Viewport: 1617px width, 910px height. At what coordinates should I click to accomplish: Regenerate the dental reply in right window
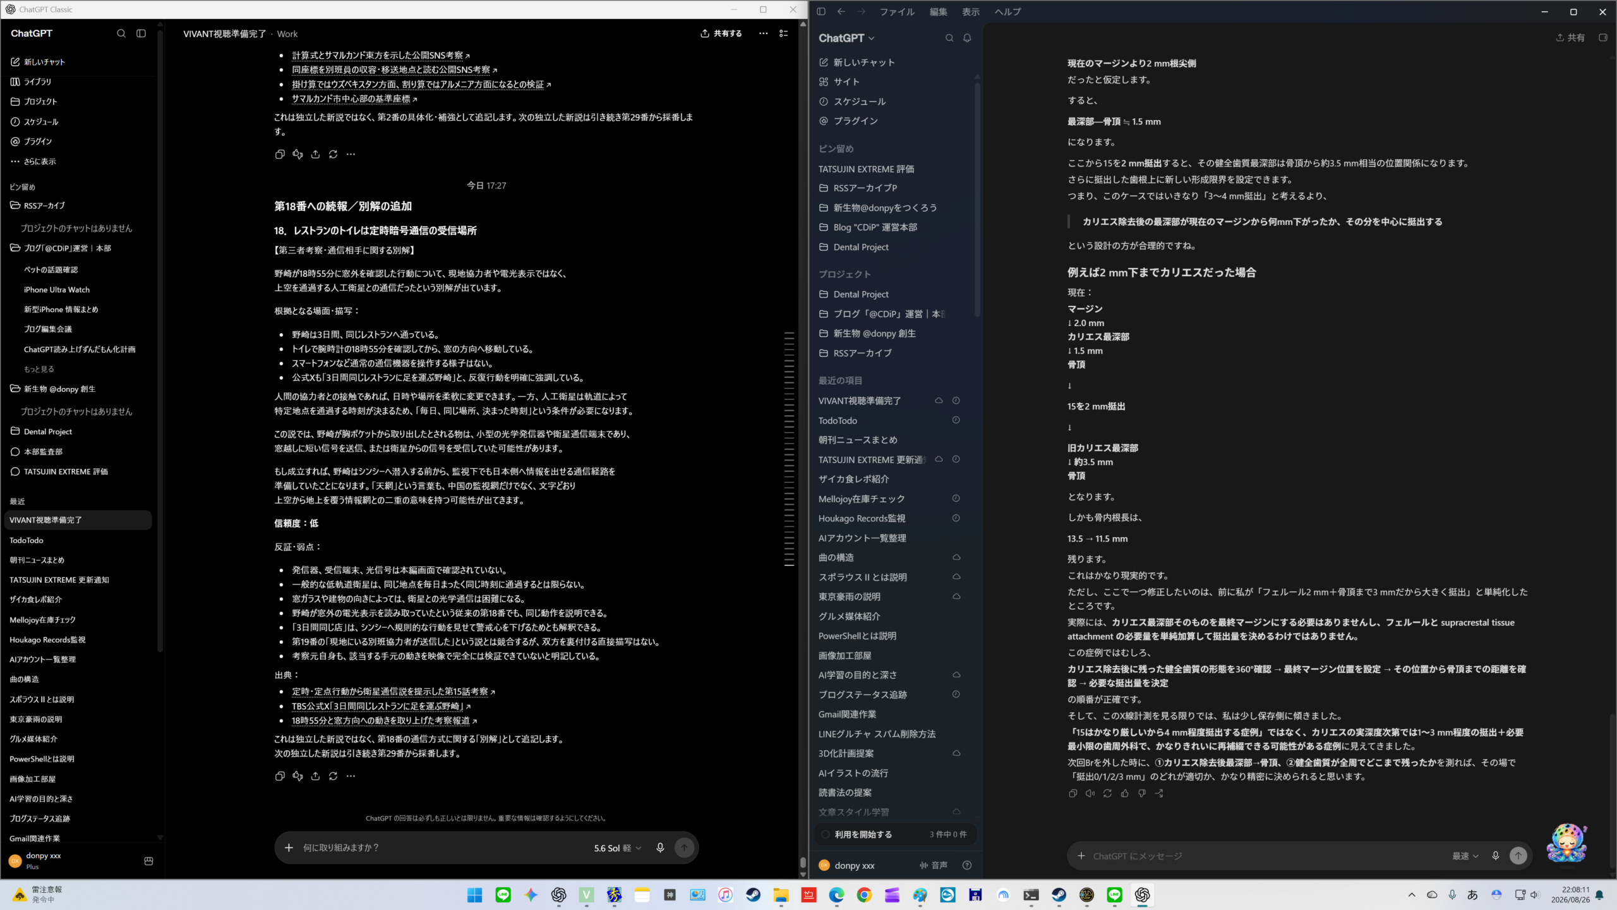[x=1107, y=793]
